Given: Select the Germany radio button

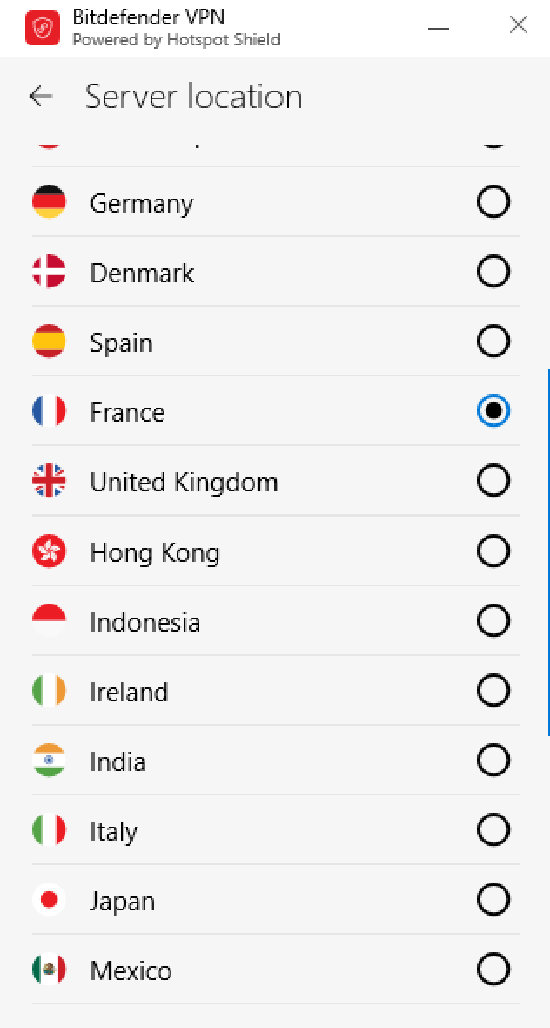Looking at the screenshot, I should [493, 202].
